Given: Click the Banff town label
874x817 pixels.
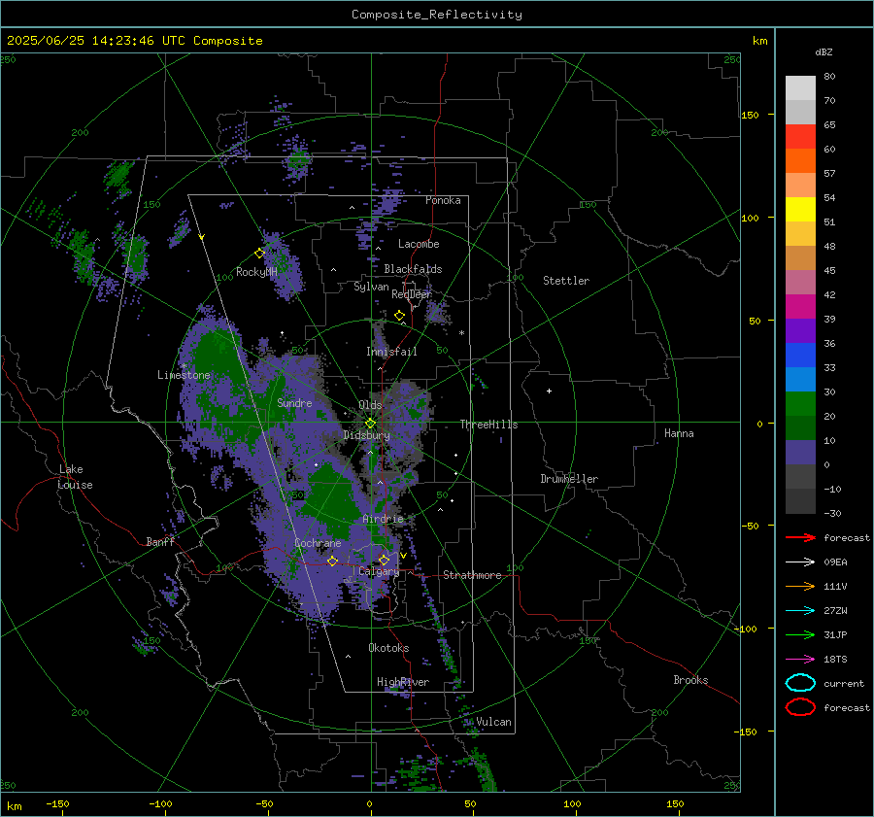Looking at the screenshot, I should pos(160,542).
